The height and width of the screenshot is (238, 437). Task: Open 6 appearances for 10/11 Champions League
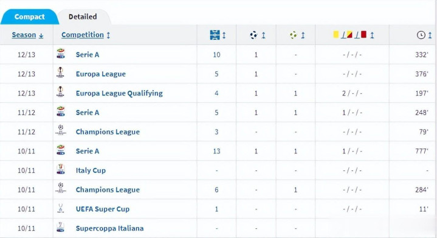[x=216, y=190]
